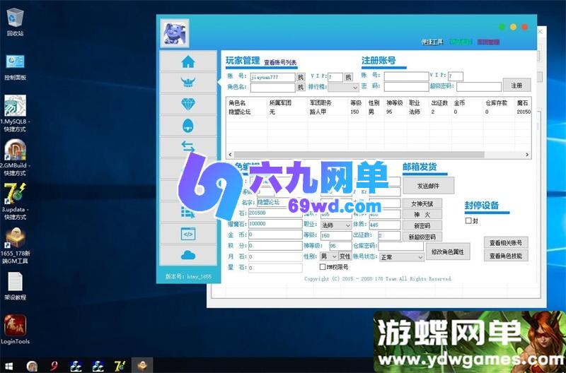The image size is (566, 373).
Task: Open the 性别 gender dropdown
Action: click(329, 256)
